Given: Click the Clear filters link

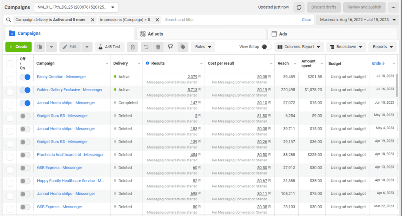Looking at the screenshot, I should click(x=306, y=20).
